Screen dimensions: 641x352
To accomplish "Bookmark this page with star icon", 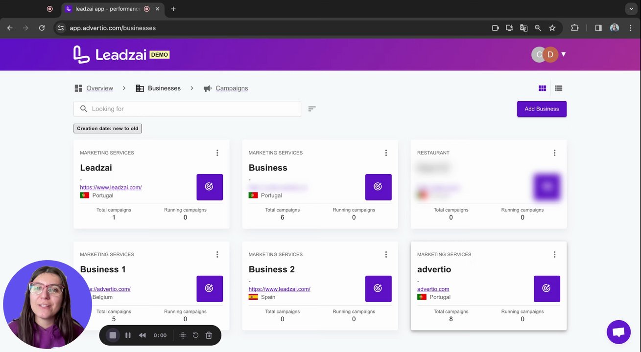I will click(552, 28).
